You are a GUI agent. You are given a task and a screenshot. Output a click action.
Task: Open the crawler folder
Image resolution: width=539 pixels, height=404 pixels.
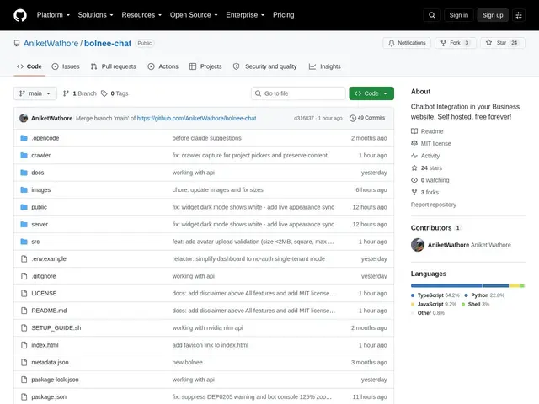pyautogui.click(x=41, y=155)
